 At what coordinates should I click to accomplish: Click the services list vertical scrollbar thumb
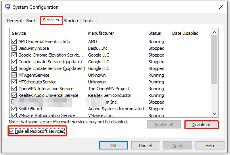214,60
